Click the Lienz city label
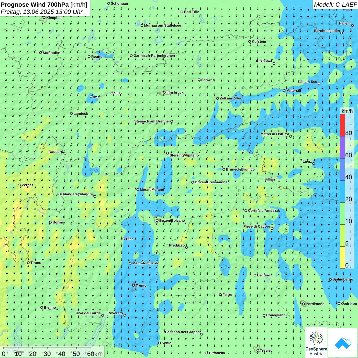358x358 pixels. pyautogui.click(x=307, y=161)
